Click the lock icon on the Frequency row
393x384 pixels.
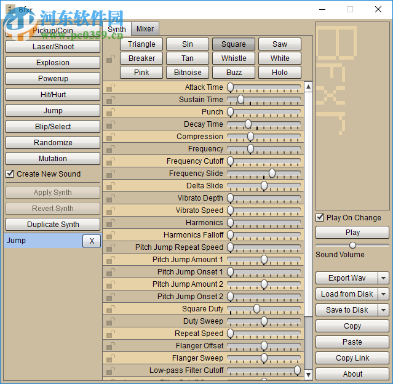(x=111, y=149)
